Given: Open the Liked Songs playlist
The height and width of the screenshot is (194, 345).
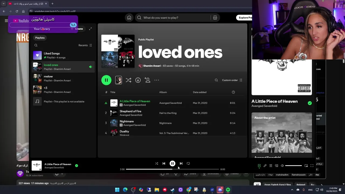Looking at the screenshot, I should pos(63,55).
